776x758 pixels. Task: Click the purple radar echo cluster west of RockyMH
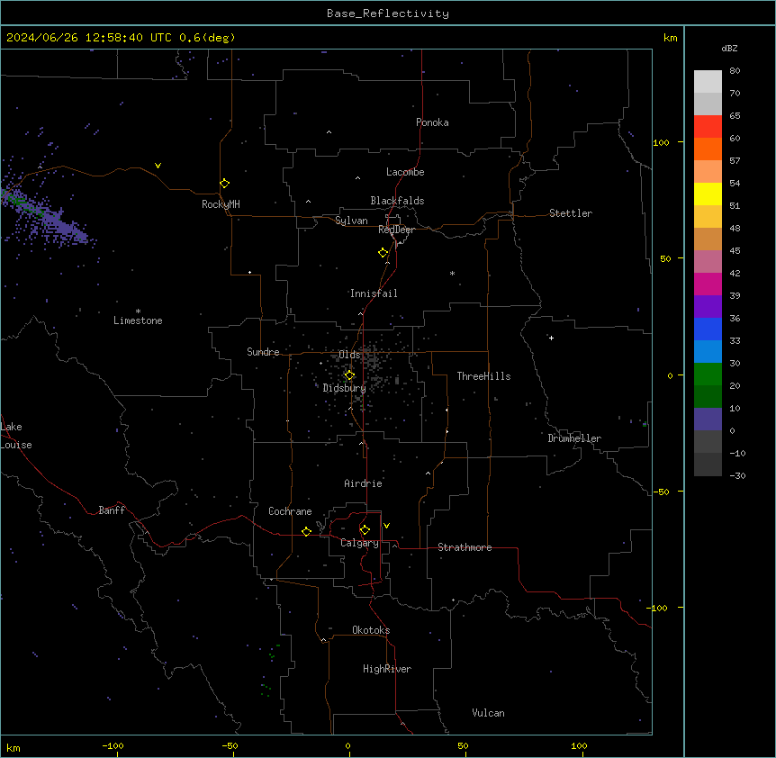click(x=44, y=218)
